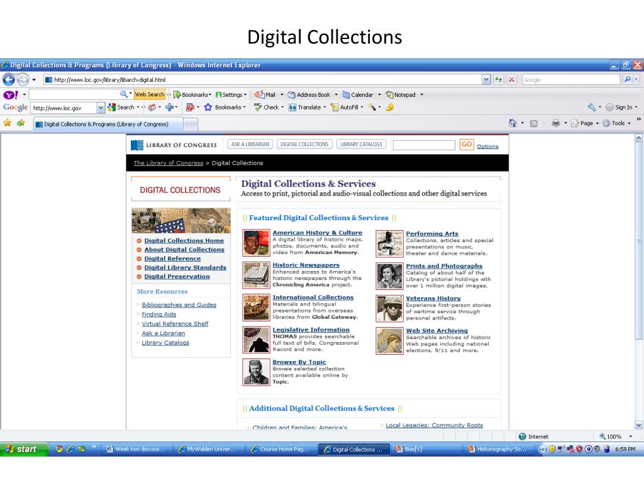
Task: Click the ASK A LIBRARIAN header tab
Action: point(250,144)
